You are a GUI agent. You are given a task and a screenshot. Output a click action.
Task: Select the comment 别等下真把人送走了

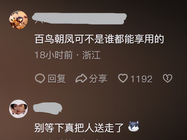79,128
